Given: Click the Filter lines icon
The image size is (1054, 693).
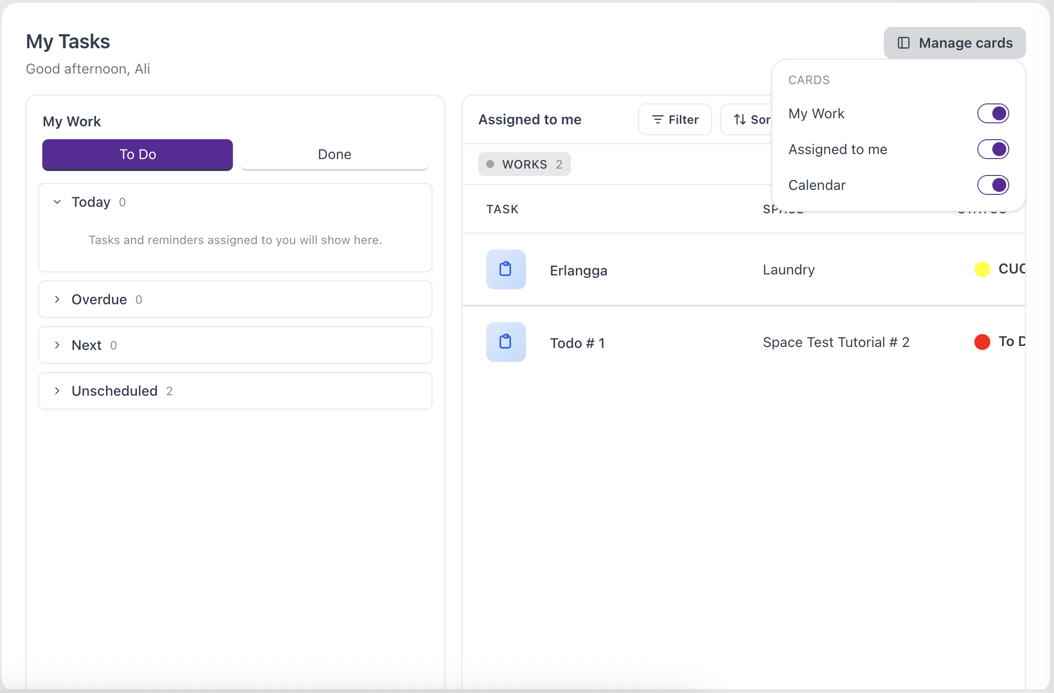Looking at the screenshot, I should tap(658, 119).
